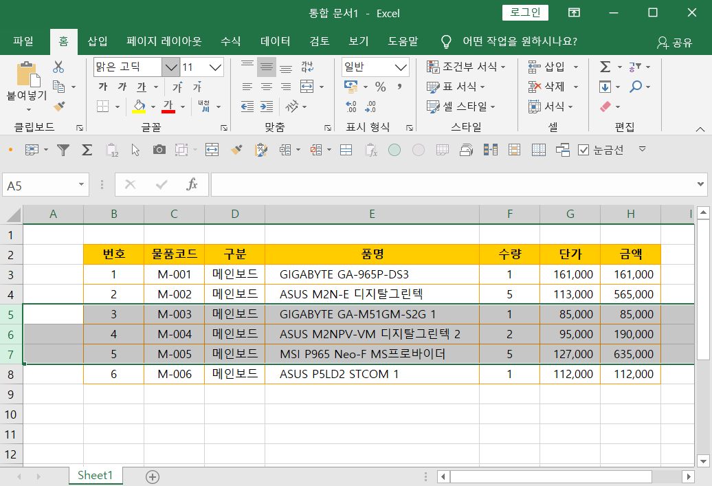Align text to bottom
The height and width of the screenshot is (486, 712).
pyautogui.click(x=286, y=67)
